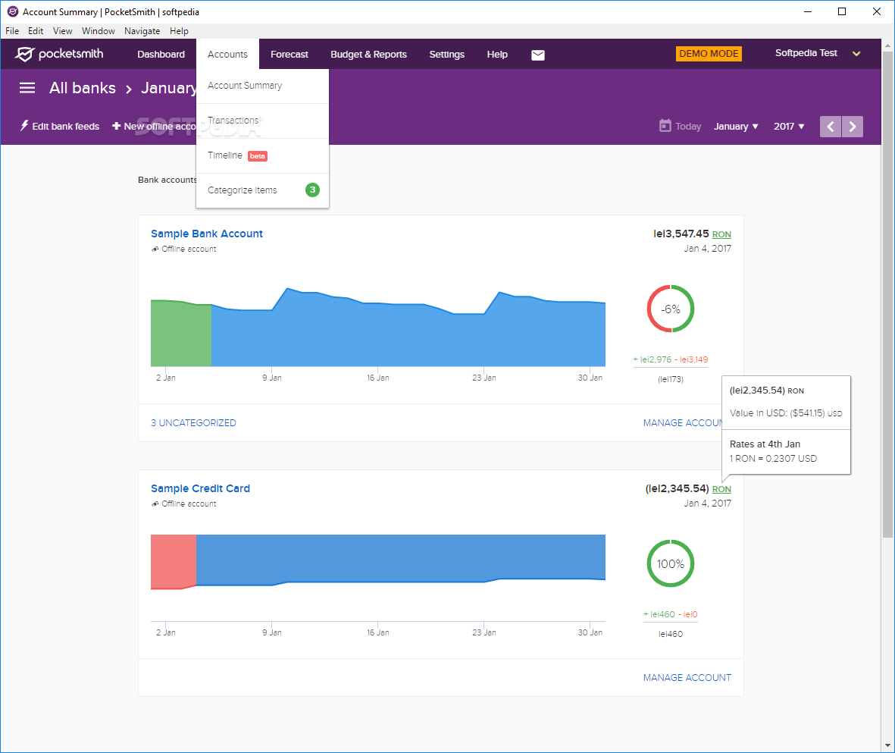Click the PocketSmith title bar app icon
This screenshot has height=753, width=895.
13,11
